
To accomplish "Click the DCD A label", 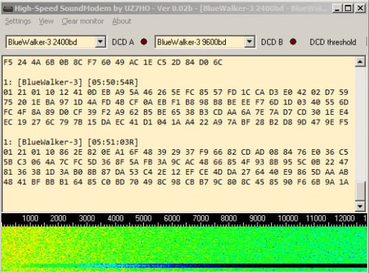I will pyautogui.click(x=123, y=43).
